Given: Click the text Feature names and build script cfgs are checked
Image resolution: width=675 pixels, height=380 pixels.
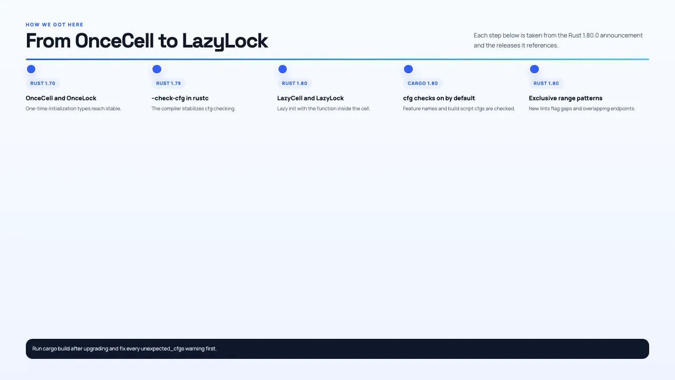Looking at the screenshot, I should [459, 109].
